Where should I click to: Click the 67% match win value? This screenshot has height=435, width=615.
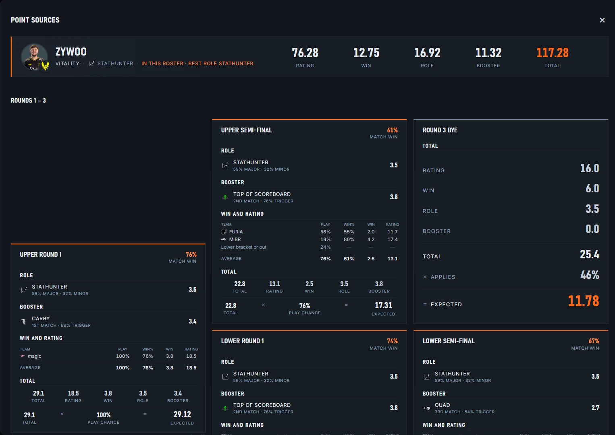(x=594, y=341)
